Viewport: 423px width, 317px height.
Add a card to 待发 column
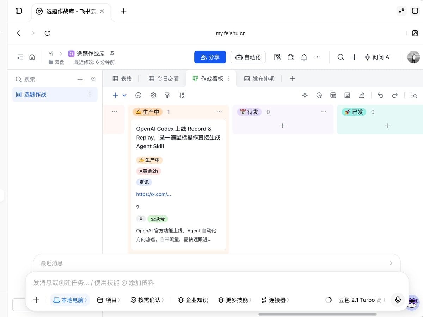pos(283,126)
